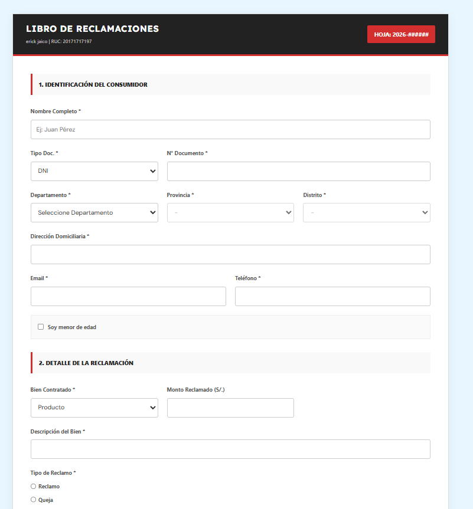Select the Reclamo radio button
Image resolution: width=473 pixels, height=509 pixels.
tap(33, 486)
